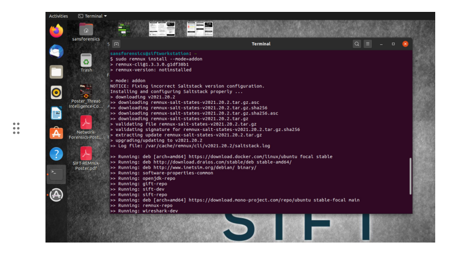Click the 'Running: sift-dev' line
The image size is (452, 275).
point(137,189)
